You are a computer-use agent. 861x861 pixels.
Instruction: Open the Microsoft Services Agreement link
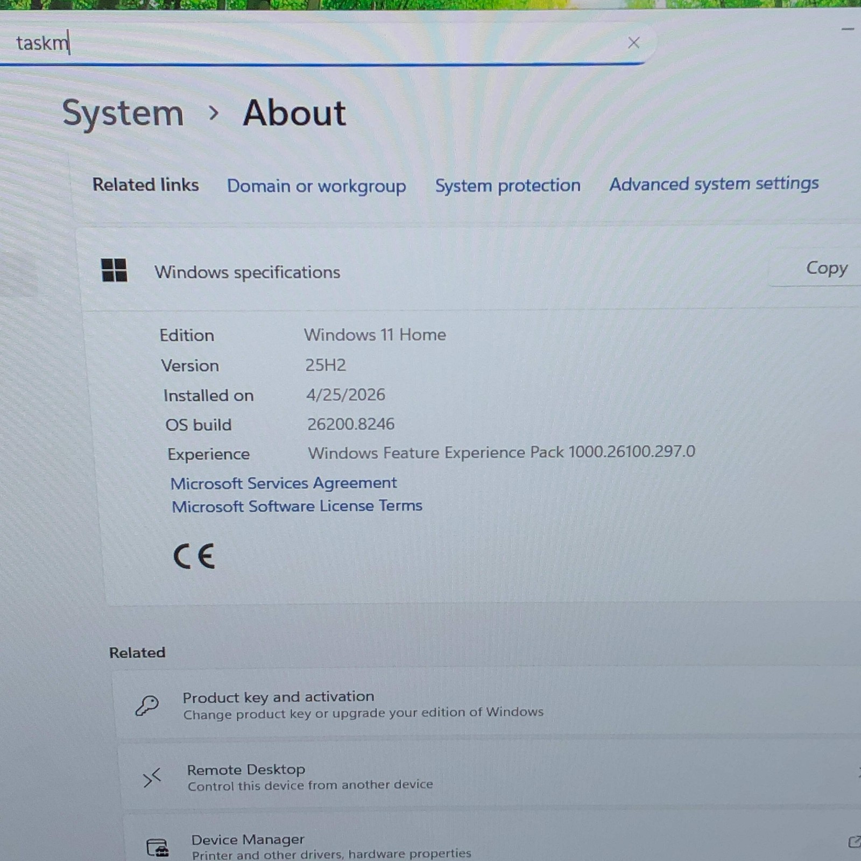284,483
